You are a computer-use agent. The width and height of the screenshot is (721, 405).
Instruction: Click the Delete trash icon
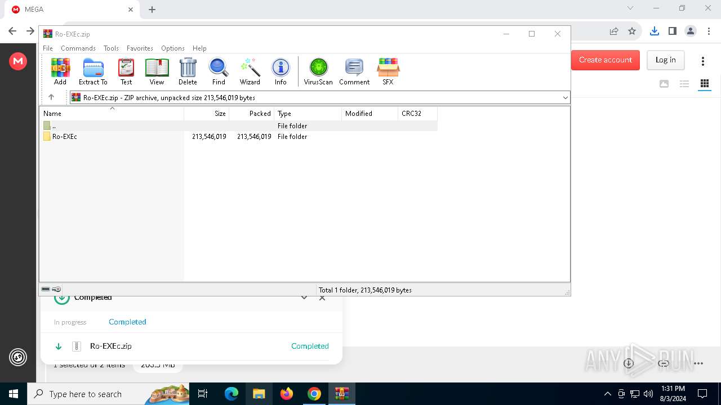188,71
